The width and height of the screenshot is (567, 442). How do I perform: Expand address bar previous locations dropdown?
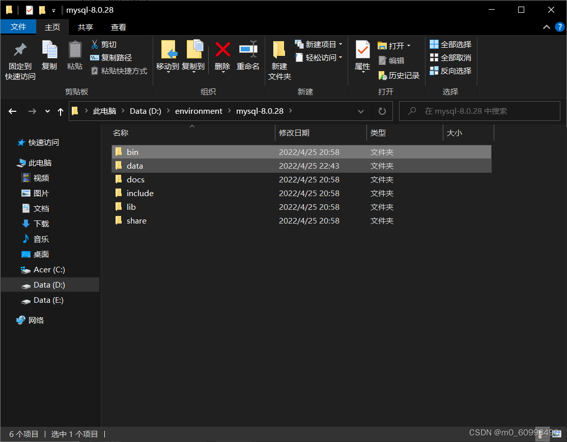360,111
